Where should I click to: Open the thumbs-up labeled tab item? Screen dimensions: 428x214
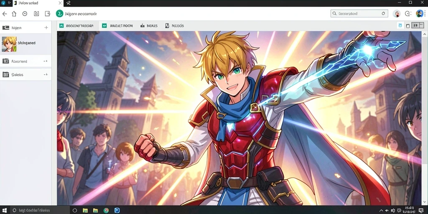click(x=149, y=25)
